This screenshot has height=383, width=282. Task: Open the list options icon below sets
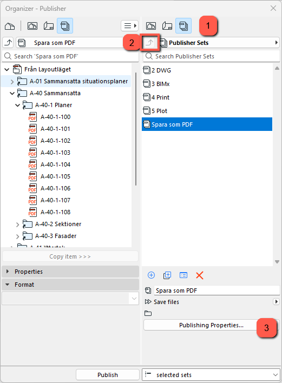coord(183,275)
